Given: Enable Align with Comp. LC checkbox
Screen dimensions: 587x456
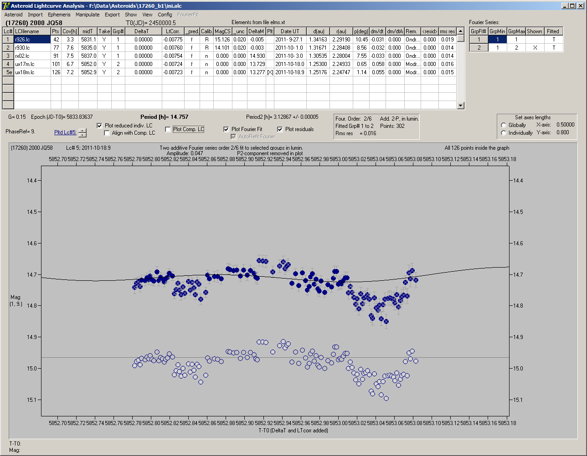Looking at the screenshot, I should tap(107, 133).
